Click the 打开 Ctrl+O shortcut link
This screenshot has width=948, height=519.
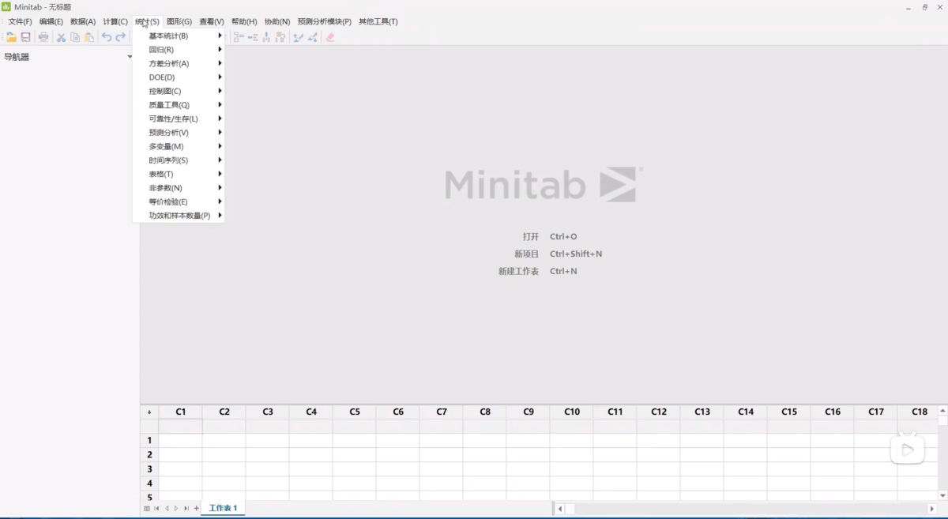pyautogui.click(x=550, y=236)
